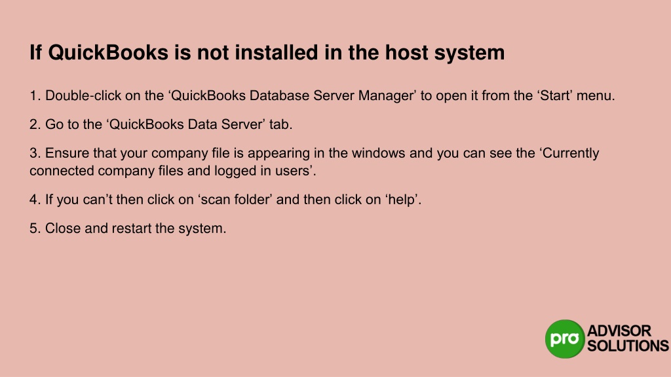The image size is (671, 377).
Task: Click the word QuickBooks in the heading
Action: pos(108,52)
